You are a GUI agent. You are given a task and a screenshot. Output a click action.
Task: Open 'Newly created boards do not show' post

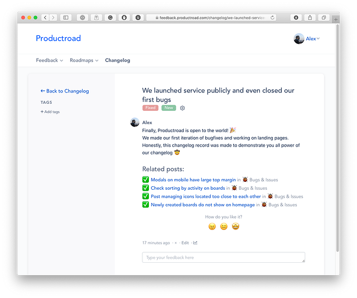[x=203, y=205]
